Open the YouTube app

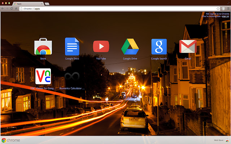click(101, 46)
